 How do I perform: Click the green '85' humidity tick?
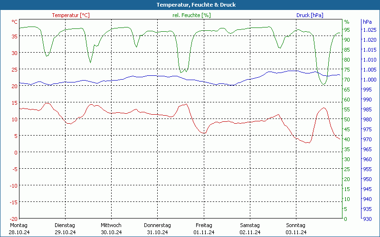(347, 50)
